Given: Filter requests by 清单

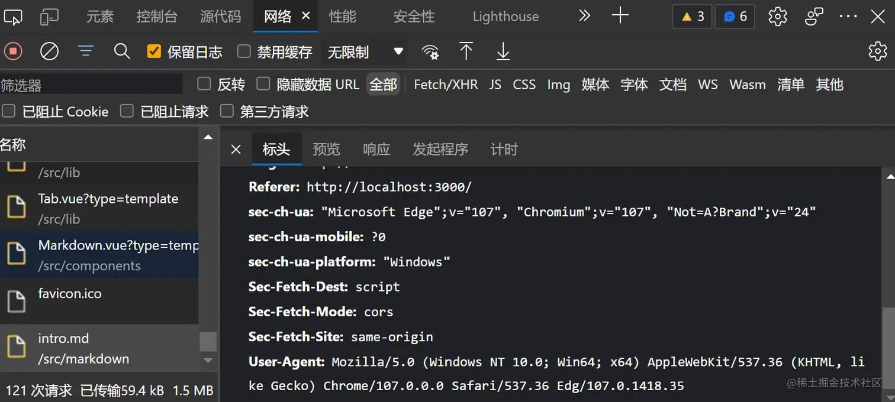Looking at the screenshot, I should [791, 85].
